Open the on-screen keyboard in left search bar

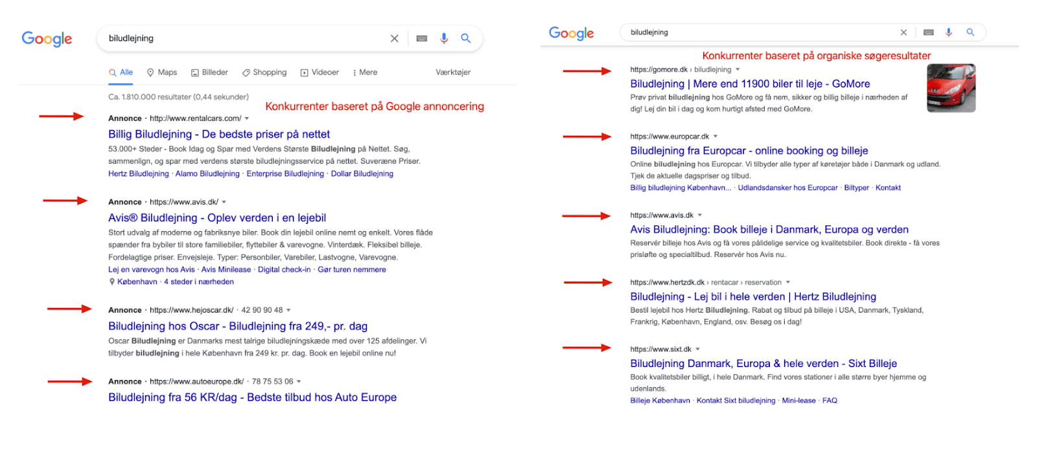(x=422, y=39)
